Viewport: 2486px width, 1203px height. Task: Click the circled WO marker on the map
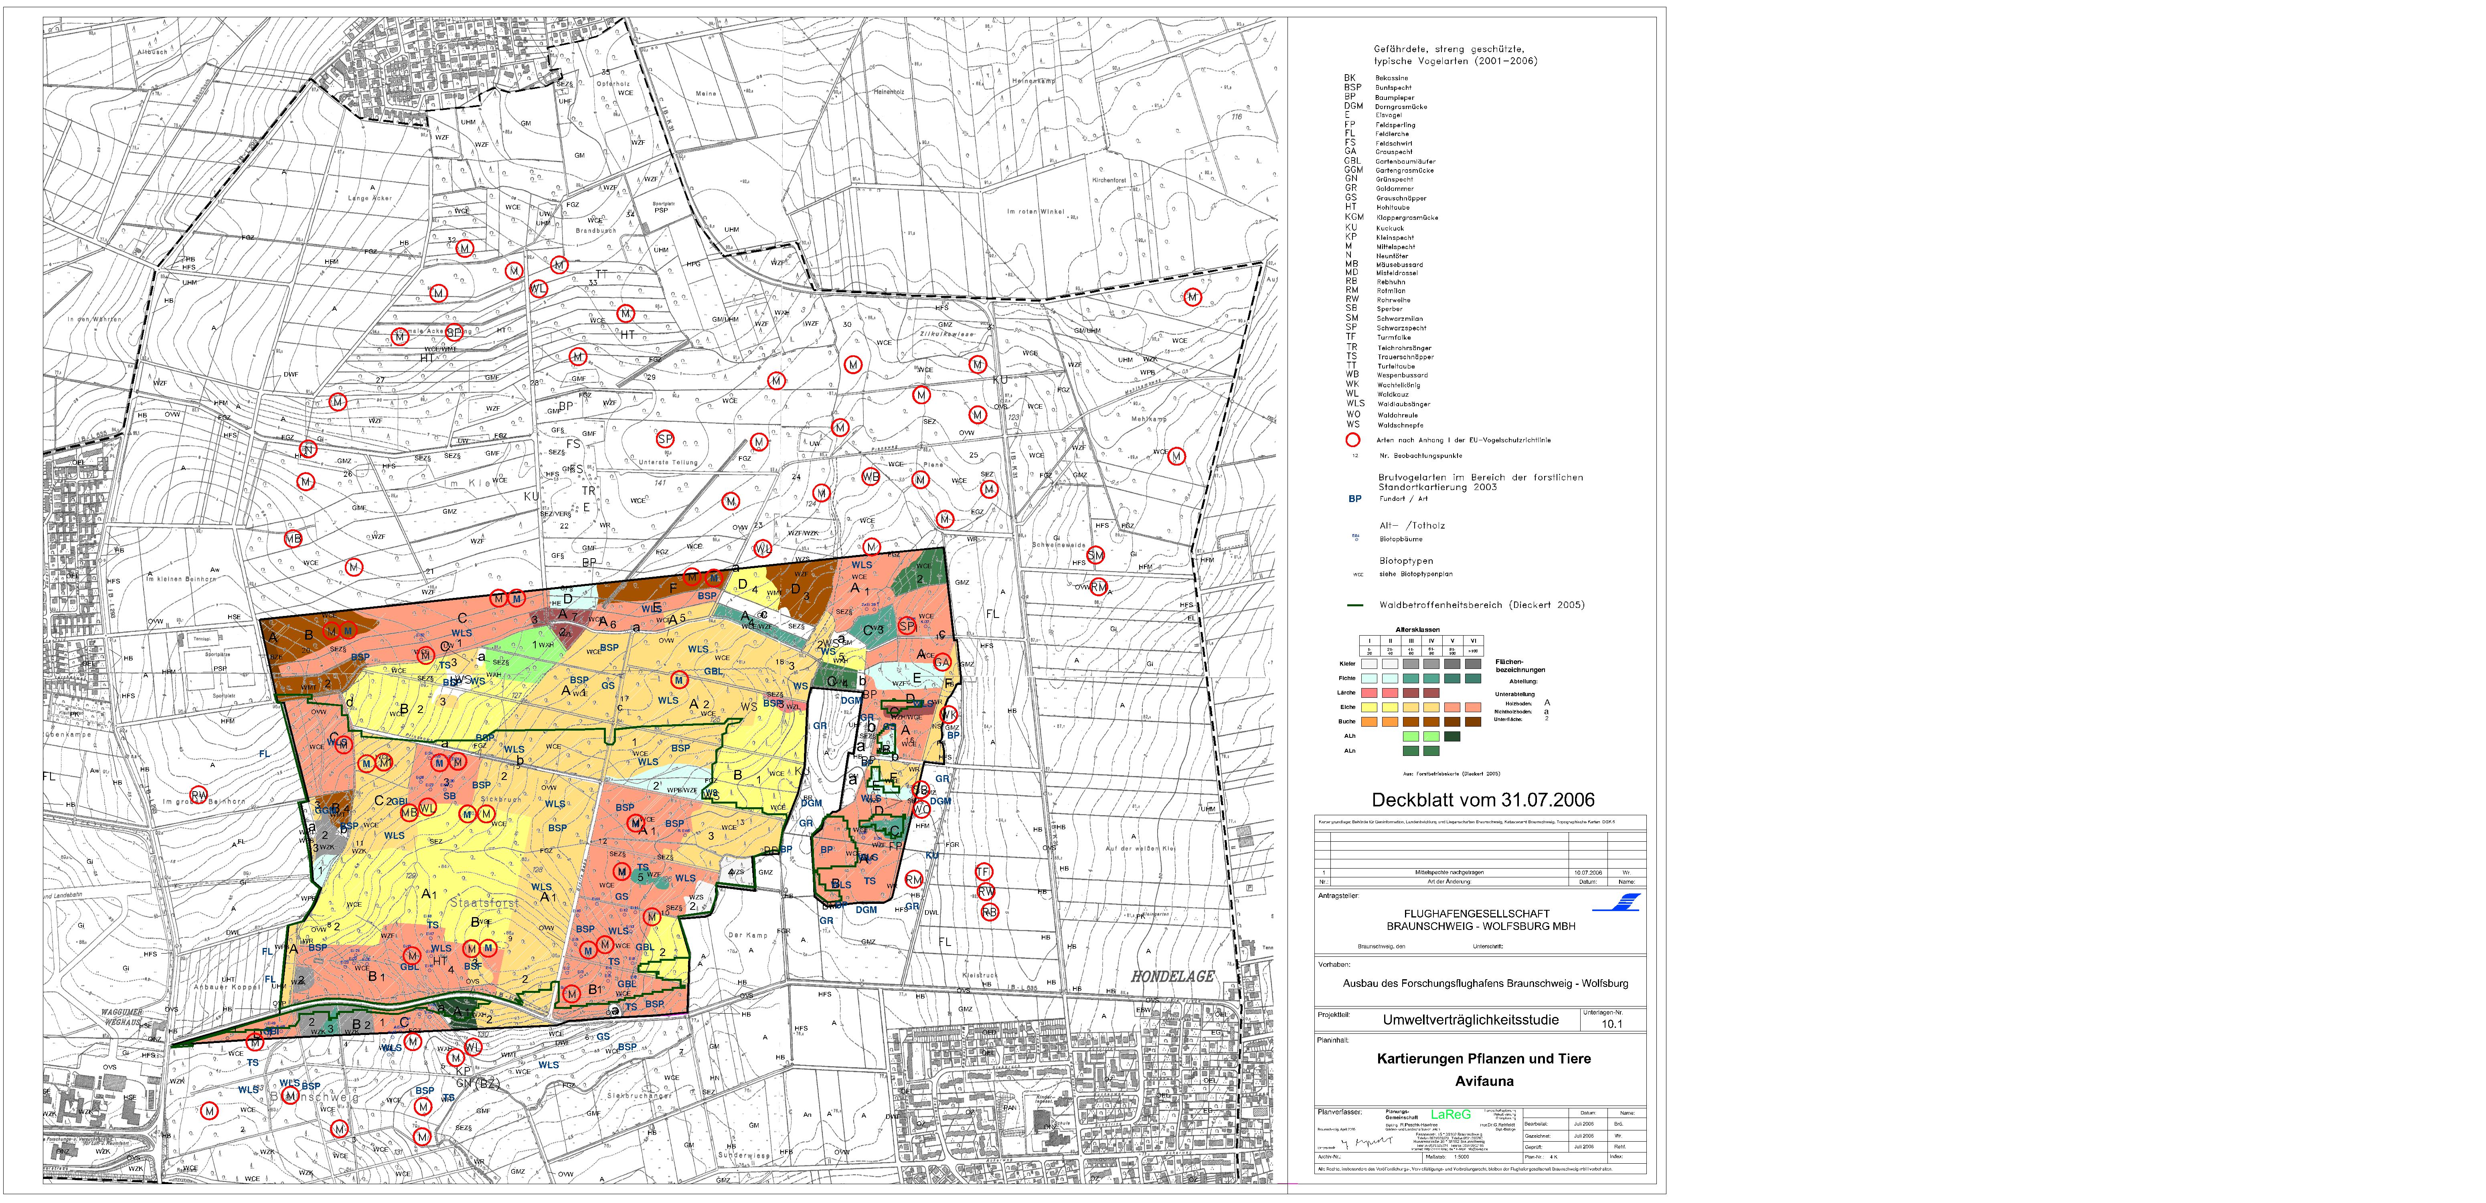click(x=922, y=809)
